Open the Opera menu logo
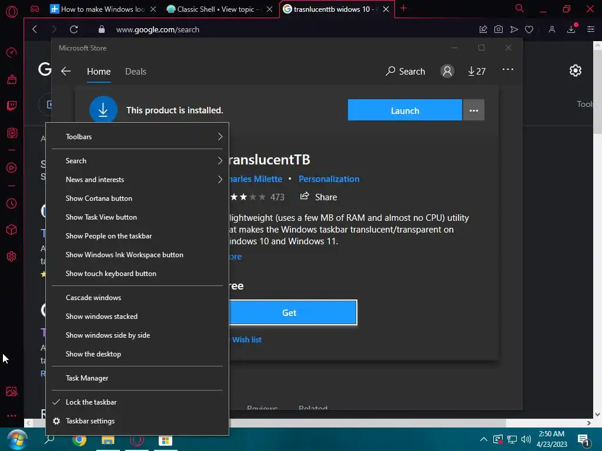Screen dimensions: 602x451 12,12
